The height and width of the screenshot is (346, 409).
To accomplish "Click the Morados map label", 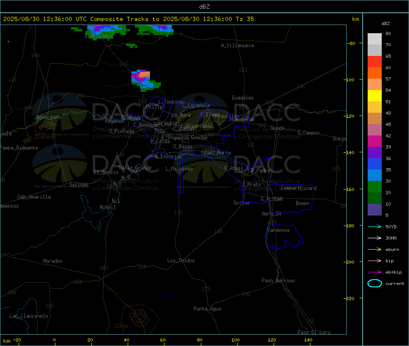I will [x=53, y=261].
